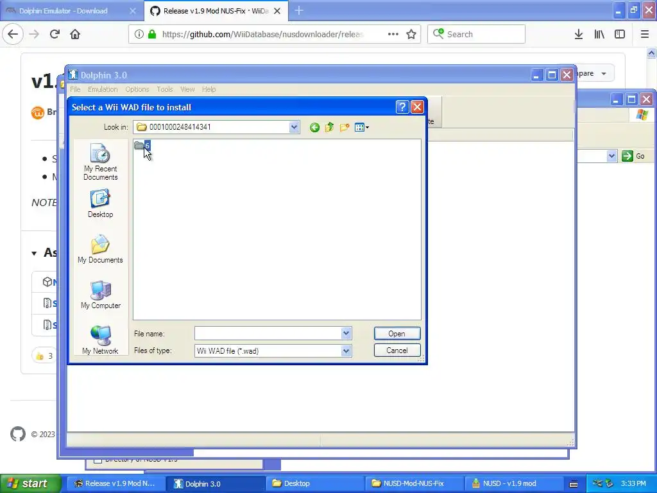This screenshot has width=657, height=493.
Task: Click the GitHub logo in footer
Action: (x=18, y=434)
